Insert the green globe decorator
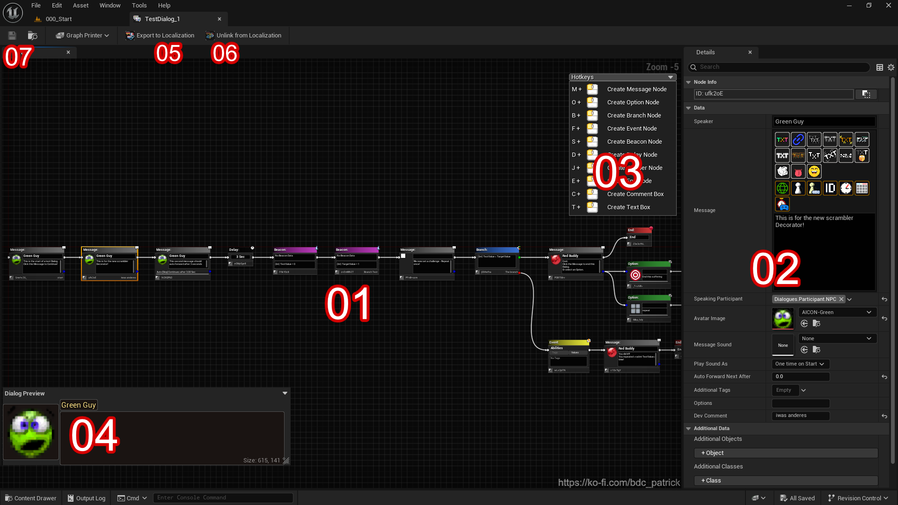 (782, 188)
